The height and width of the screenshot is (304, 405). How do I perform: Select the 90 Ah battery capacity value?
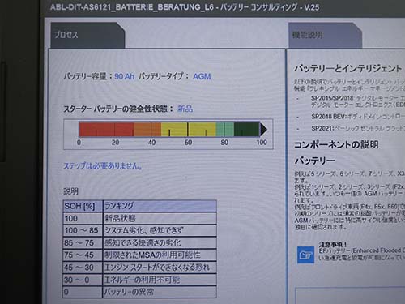tap(124, 76)
